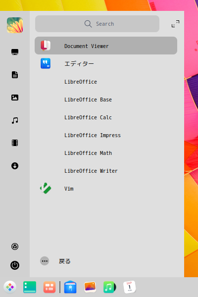Launch Document Viewer from the list

pyautogui.click(x=106, y=46)
